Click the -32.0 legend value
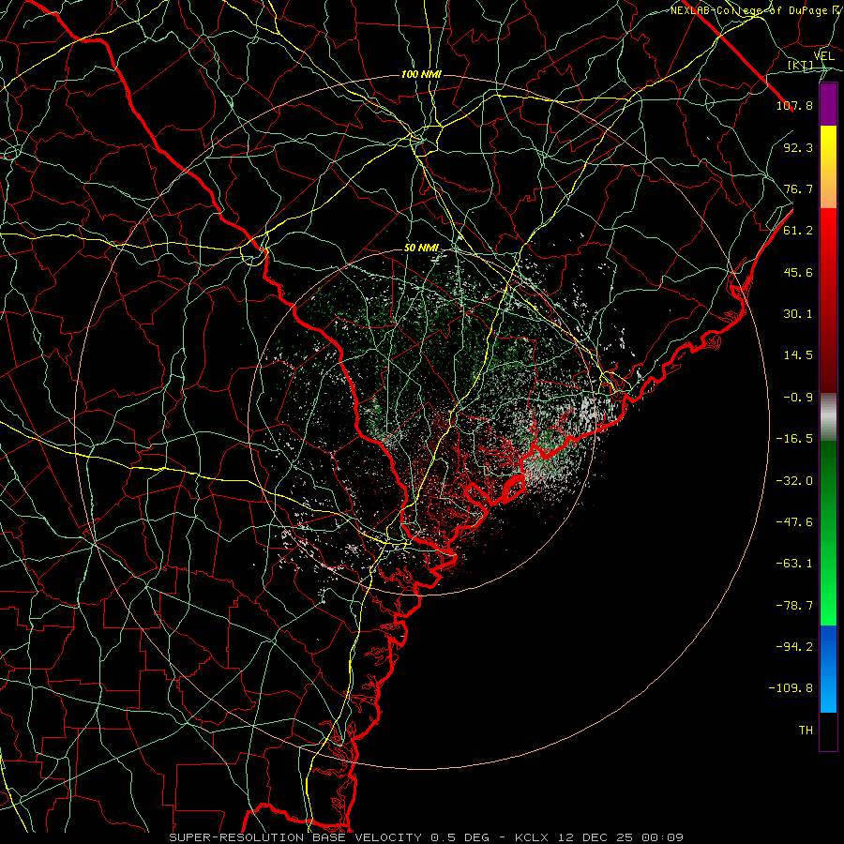This screenshot has width=844, height=844. coord(794,481)
